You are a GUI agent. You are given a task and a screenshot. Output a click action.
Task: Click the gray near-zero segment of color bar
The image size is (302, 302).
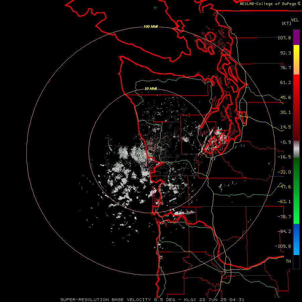pos(296,149)
